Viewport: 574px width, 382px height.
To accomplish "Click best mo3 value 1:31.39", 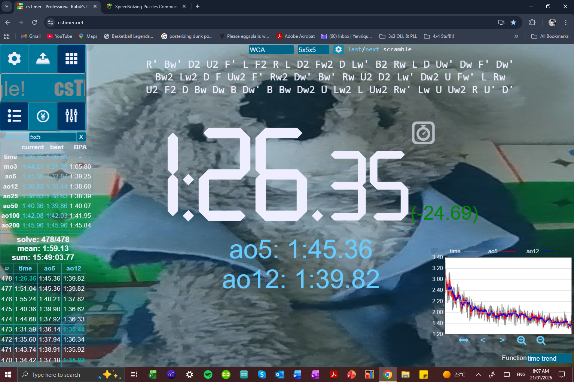I will pos(57,166).
